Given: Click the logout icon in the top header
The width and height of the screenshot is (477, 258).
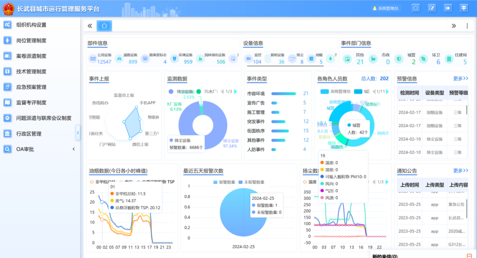Looking at the screenshot, I should [x=448, y=8].
